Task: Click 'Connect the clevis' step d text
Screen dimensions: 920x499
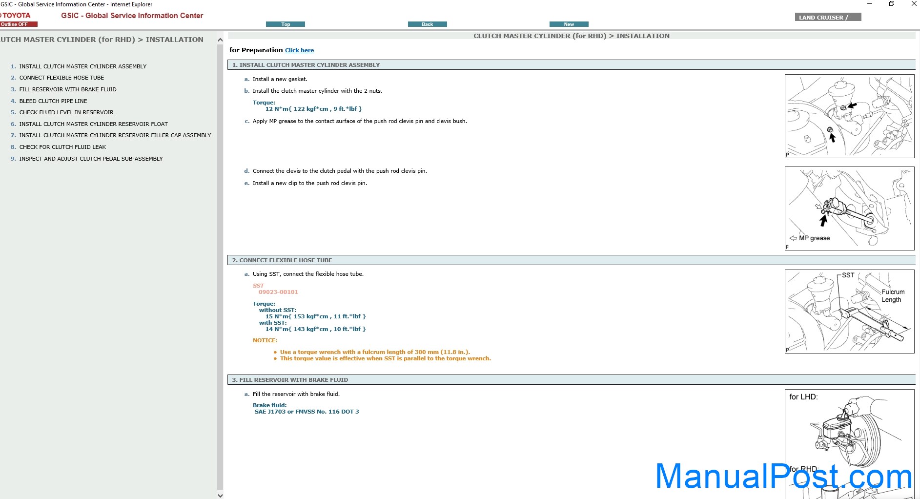Action: [x=340, y=171]
